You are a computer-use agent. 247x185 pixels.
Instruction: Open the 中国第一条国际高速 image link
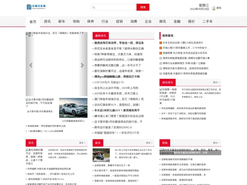(x=168, y=96)
